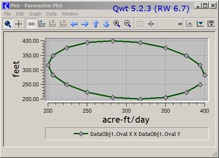
Task: Activate the crosshair cursor tool
Action: pyautogui.click(x=19, y=24)
